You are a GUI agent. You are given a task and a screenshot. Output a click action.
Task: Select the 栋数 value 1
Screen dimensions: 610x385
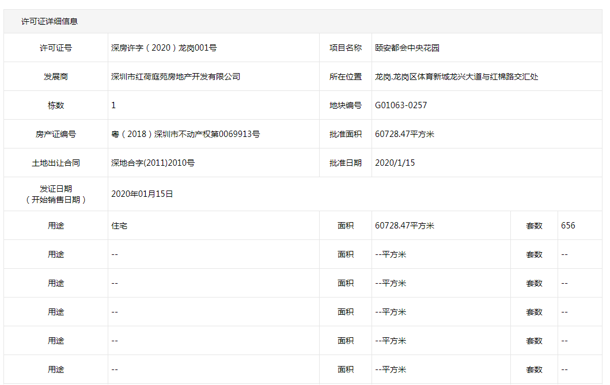(113, 105)
